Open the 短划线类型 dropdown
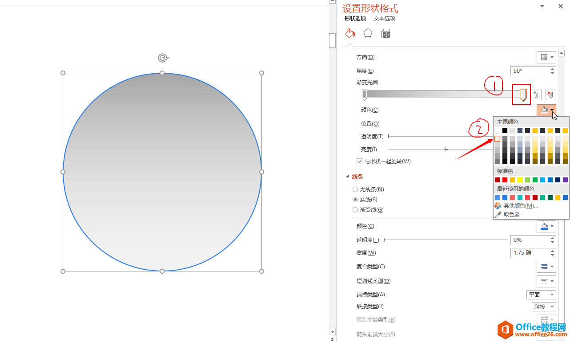The width and height of the screenshot is (570, 342). tap(546, 281)
